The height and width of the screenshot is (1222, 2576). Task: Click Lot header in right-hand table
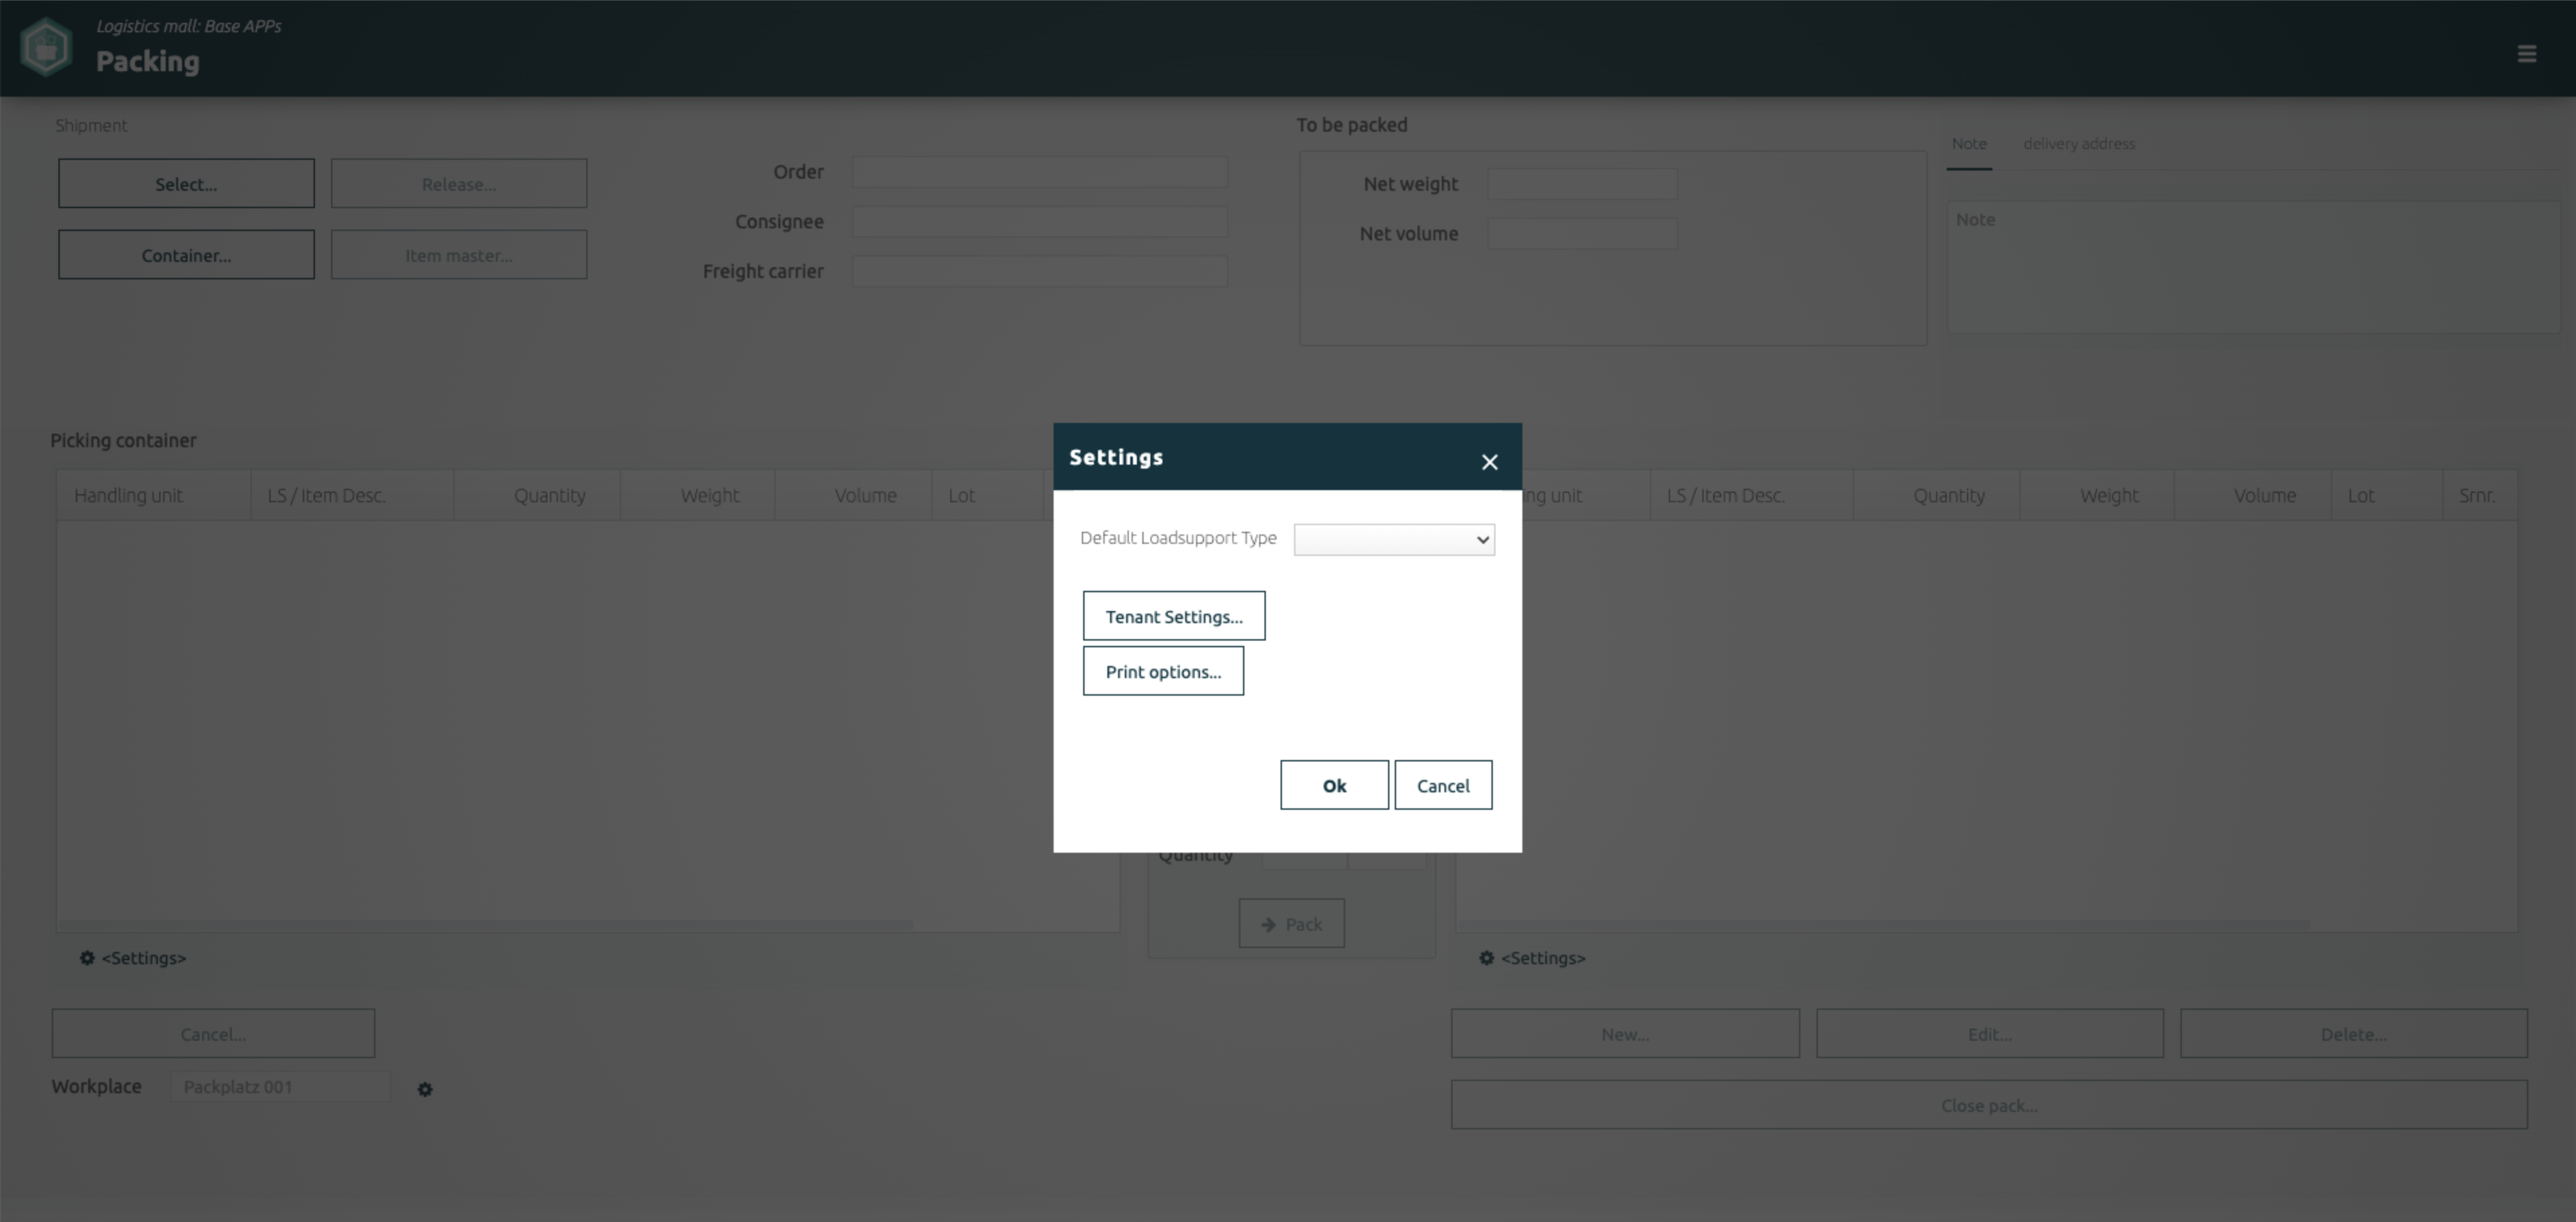(x=2387, y=495)
